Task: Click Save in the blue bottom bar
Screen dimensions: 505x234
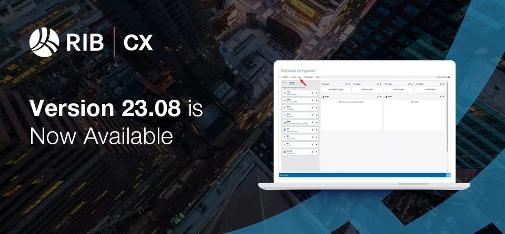Action: pos(448,175)
